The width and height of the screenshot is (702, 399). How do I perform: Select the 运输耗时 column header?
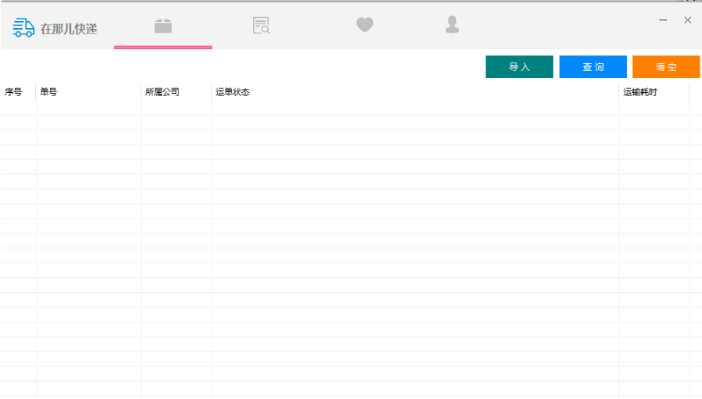(x=654, y=92)
